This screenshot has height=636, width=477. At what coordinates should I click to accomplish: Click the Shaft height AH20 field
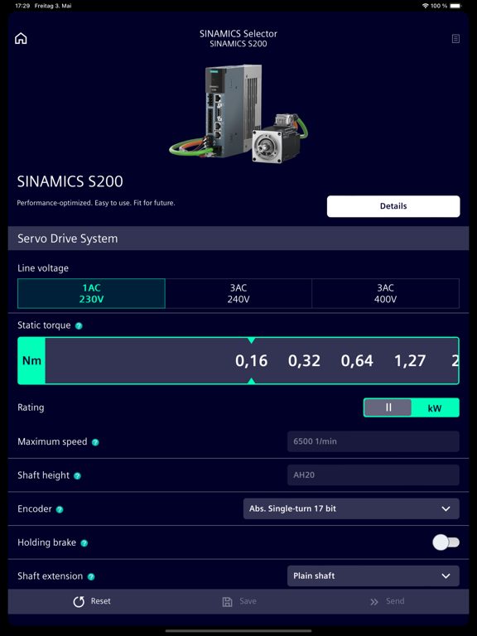(x=373, y=475)
